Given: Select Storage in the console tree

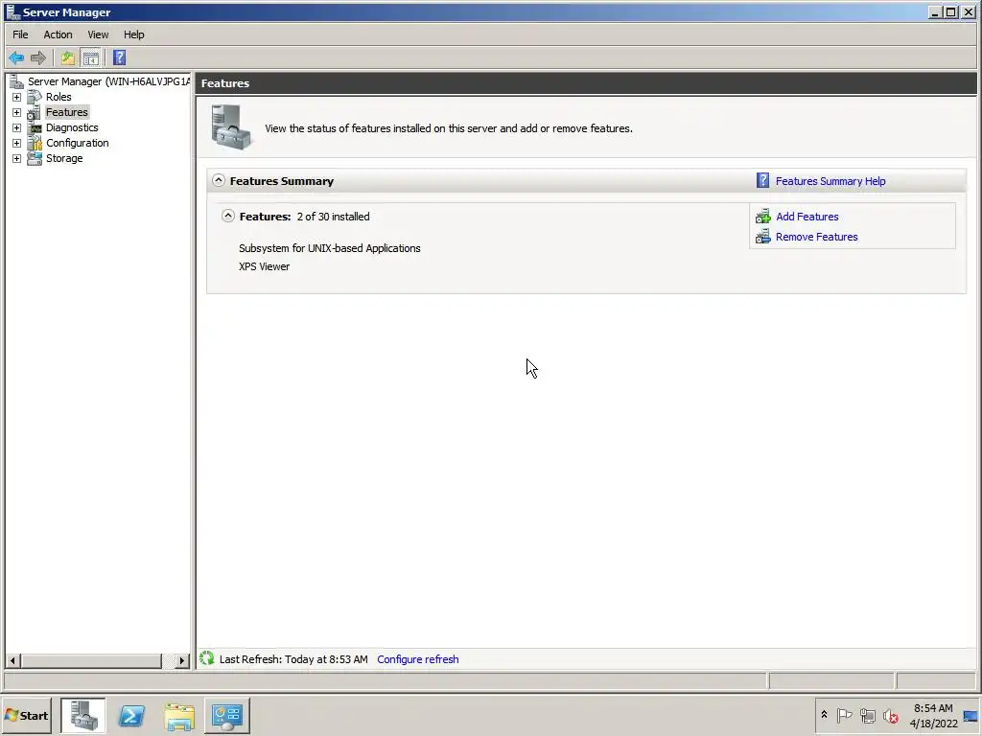Looking at the screenshot, I should point(64,158).
